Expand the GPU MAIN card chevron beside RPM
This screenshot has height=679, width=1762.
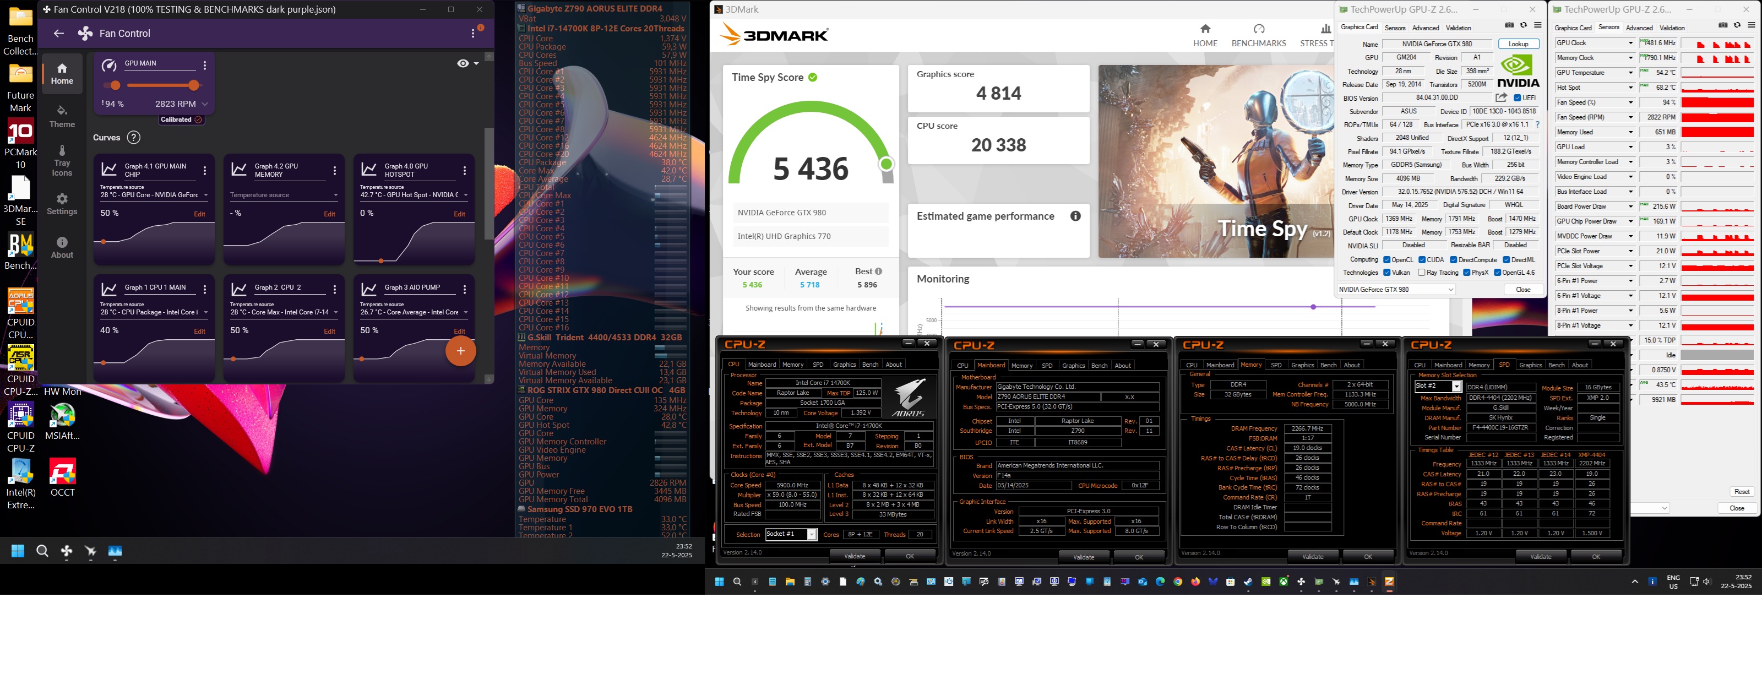[x=204, y=104]
